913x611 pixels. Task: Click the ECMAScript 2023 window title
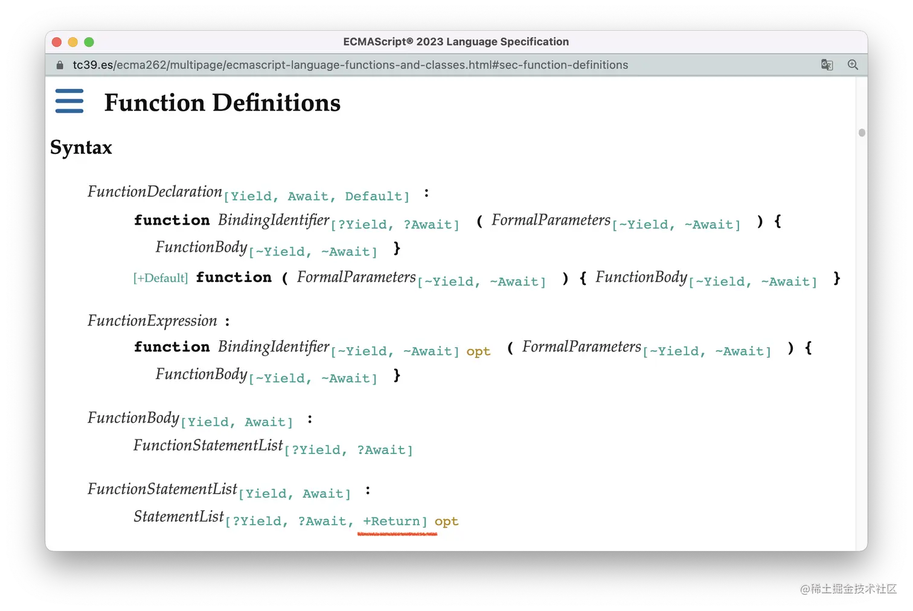coord(456,42)
